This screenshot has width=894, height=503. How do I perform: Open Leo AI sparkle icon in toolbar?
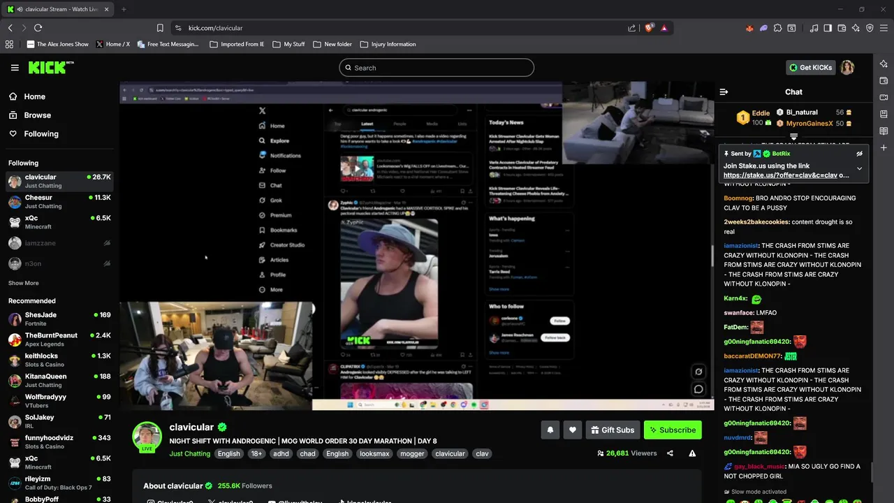click(856, 28)
